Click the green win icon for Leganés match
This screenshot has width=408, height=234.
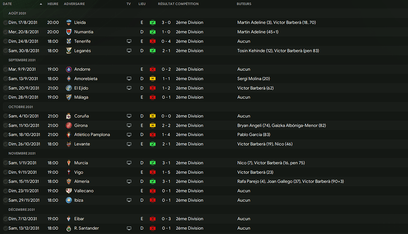(x=153, y=51)
